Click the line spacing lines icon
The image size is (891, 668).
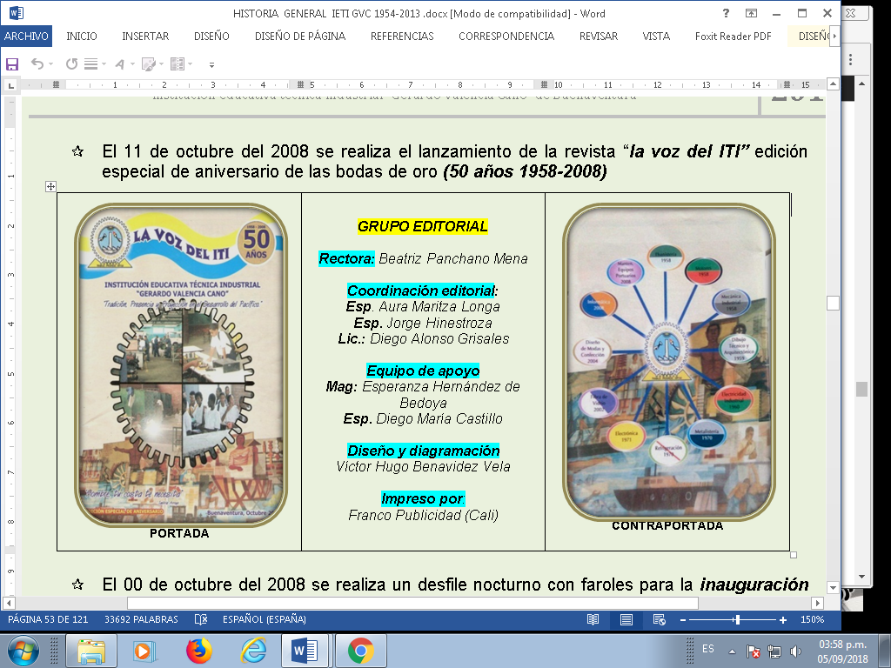coord(90,64)
